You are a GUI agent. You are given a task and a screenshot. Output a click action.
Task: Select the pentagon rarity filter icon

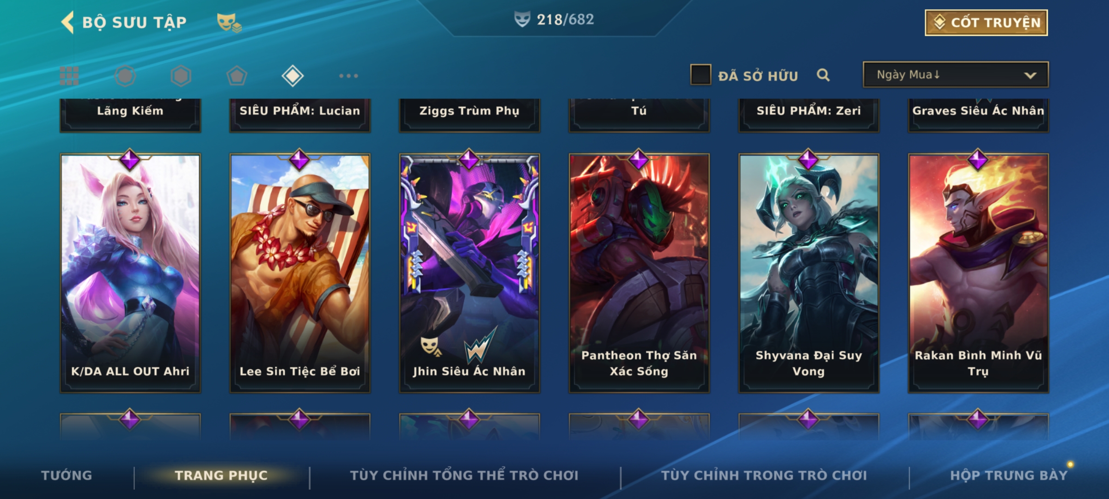237,76
